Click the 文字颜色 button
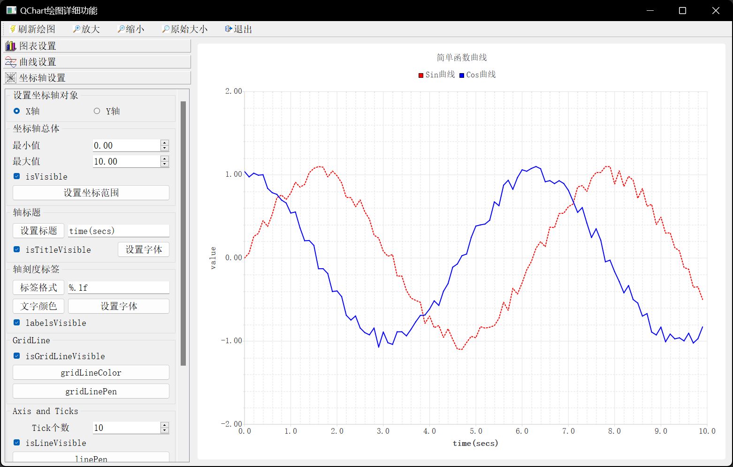The width and height of the screenshot is (733, 467). click(x=38, y=306)
